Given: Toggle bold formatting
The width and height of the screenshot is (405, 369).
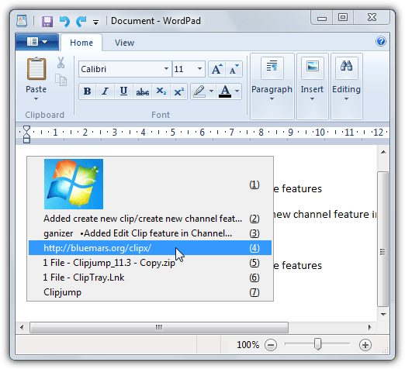Looking at the screenshot, I should 87,91.
